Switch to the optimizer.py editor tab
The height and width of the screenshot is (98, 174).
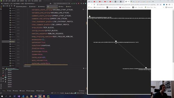pyautogui.click(x=32, y=7)
